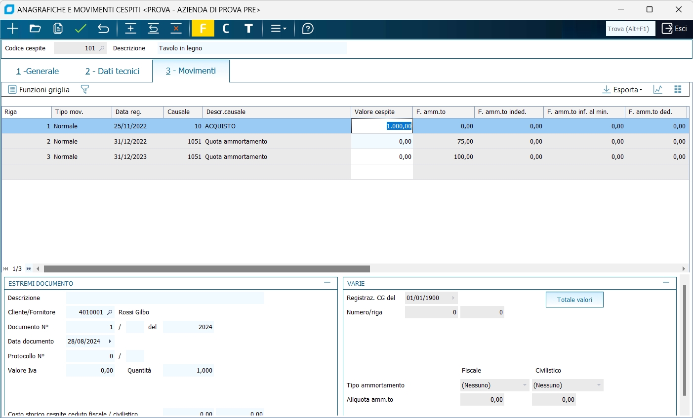Open the help question mark icon
693x418 pixels.
pyautogui.click(x=308, y=29)
